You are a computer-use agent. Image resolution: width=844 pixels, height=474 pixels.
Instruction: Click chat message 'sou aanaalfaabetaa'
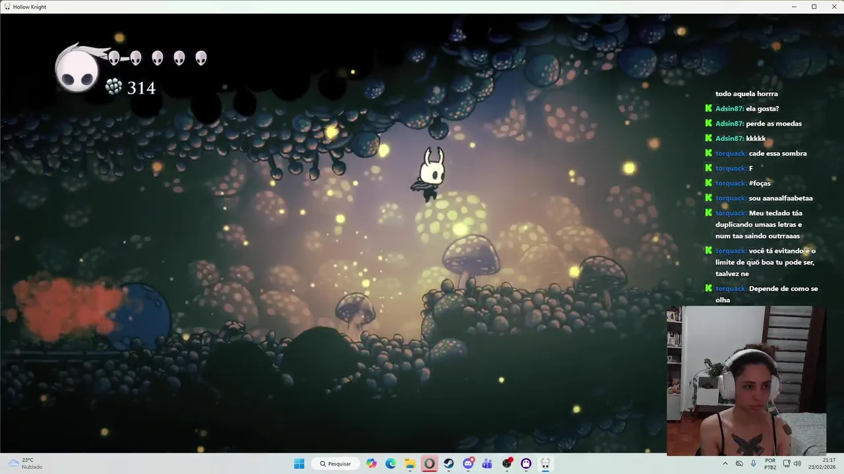pyautogui.click(x=781, y=198)
